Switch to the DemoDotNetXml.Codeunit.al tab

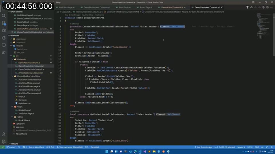[95, 7]
